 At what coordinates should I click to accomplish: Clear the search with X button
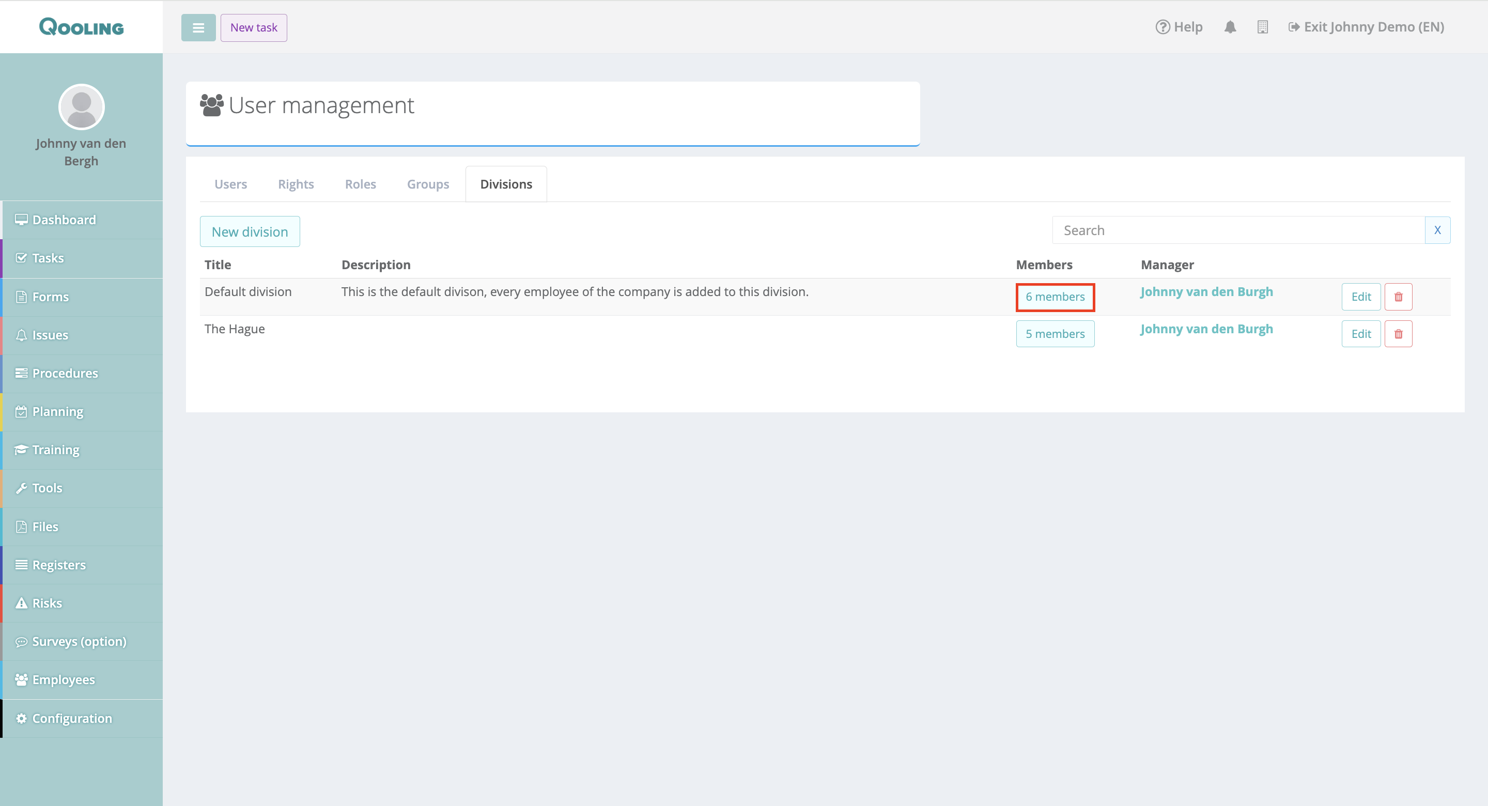click(x=1437, y=230)
